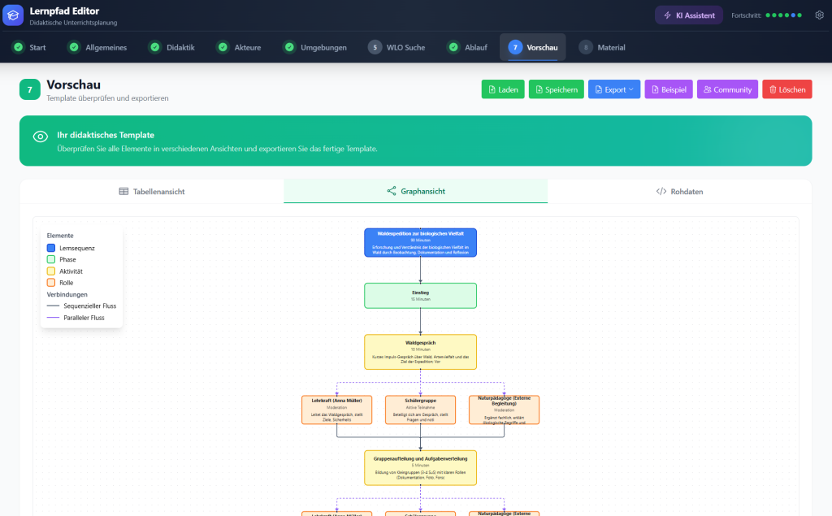
Task: Click the yellow Aktivität legend swatch
Action: pos(51,271)
